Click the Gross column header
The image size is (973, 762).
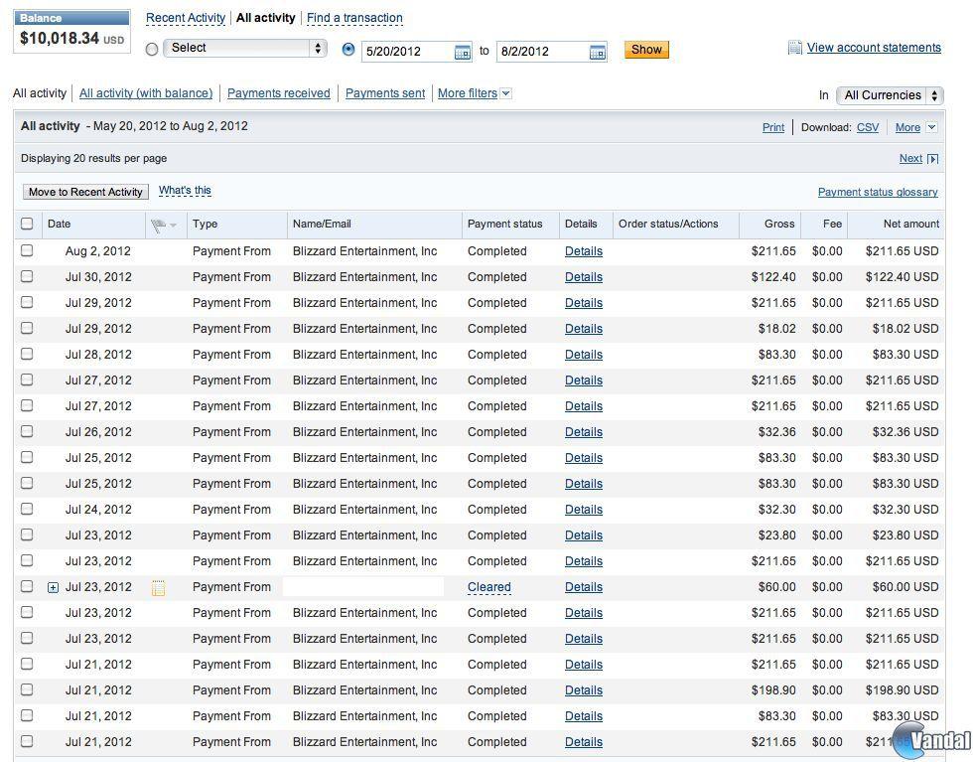tap(779, 224)
